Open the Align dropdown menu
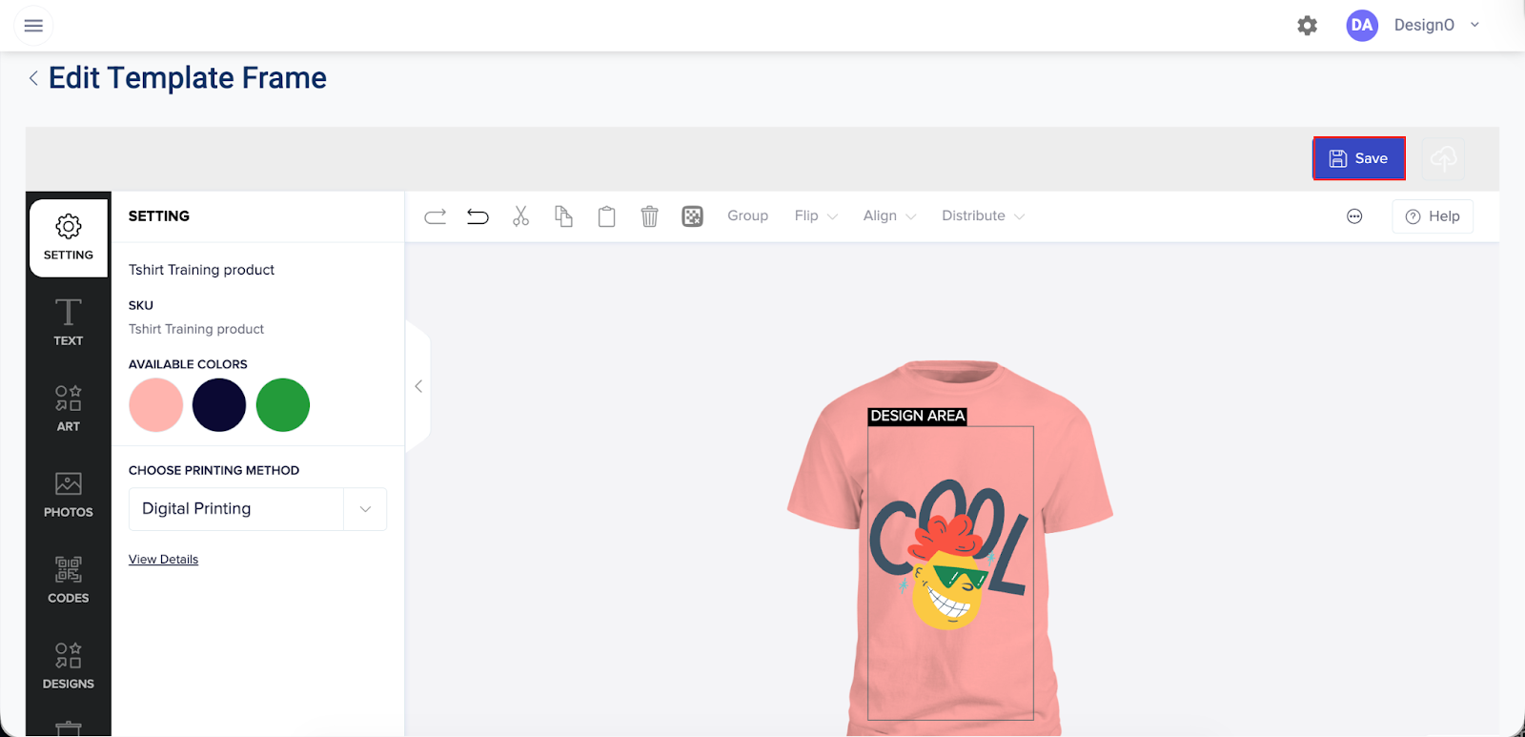1525x737 pixels. click(x=889, y=216)
